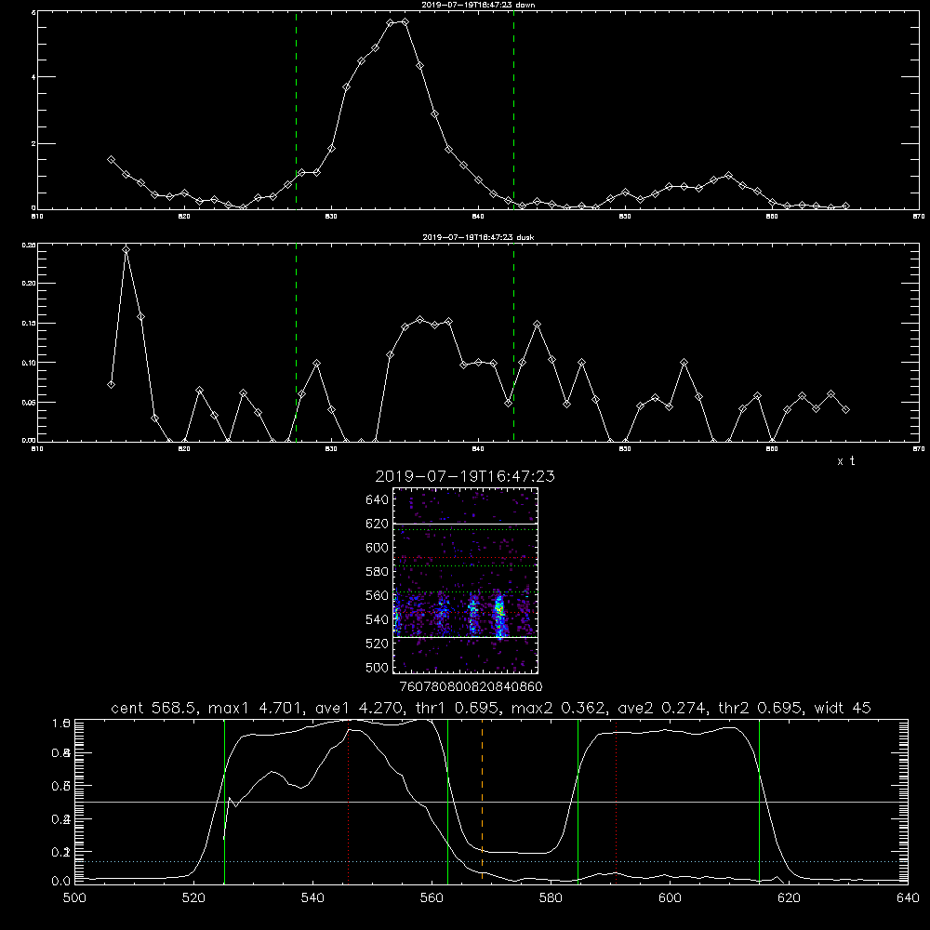The image size is (930, 930).
Task: Click the "2019-07-19T16:47:23 dawn" plot title
Action: 478,5
